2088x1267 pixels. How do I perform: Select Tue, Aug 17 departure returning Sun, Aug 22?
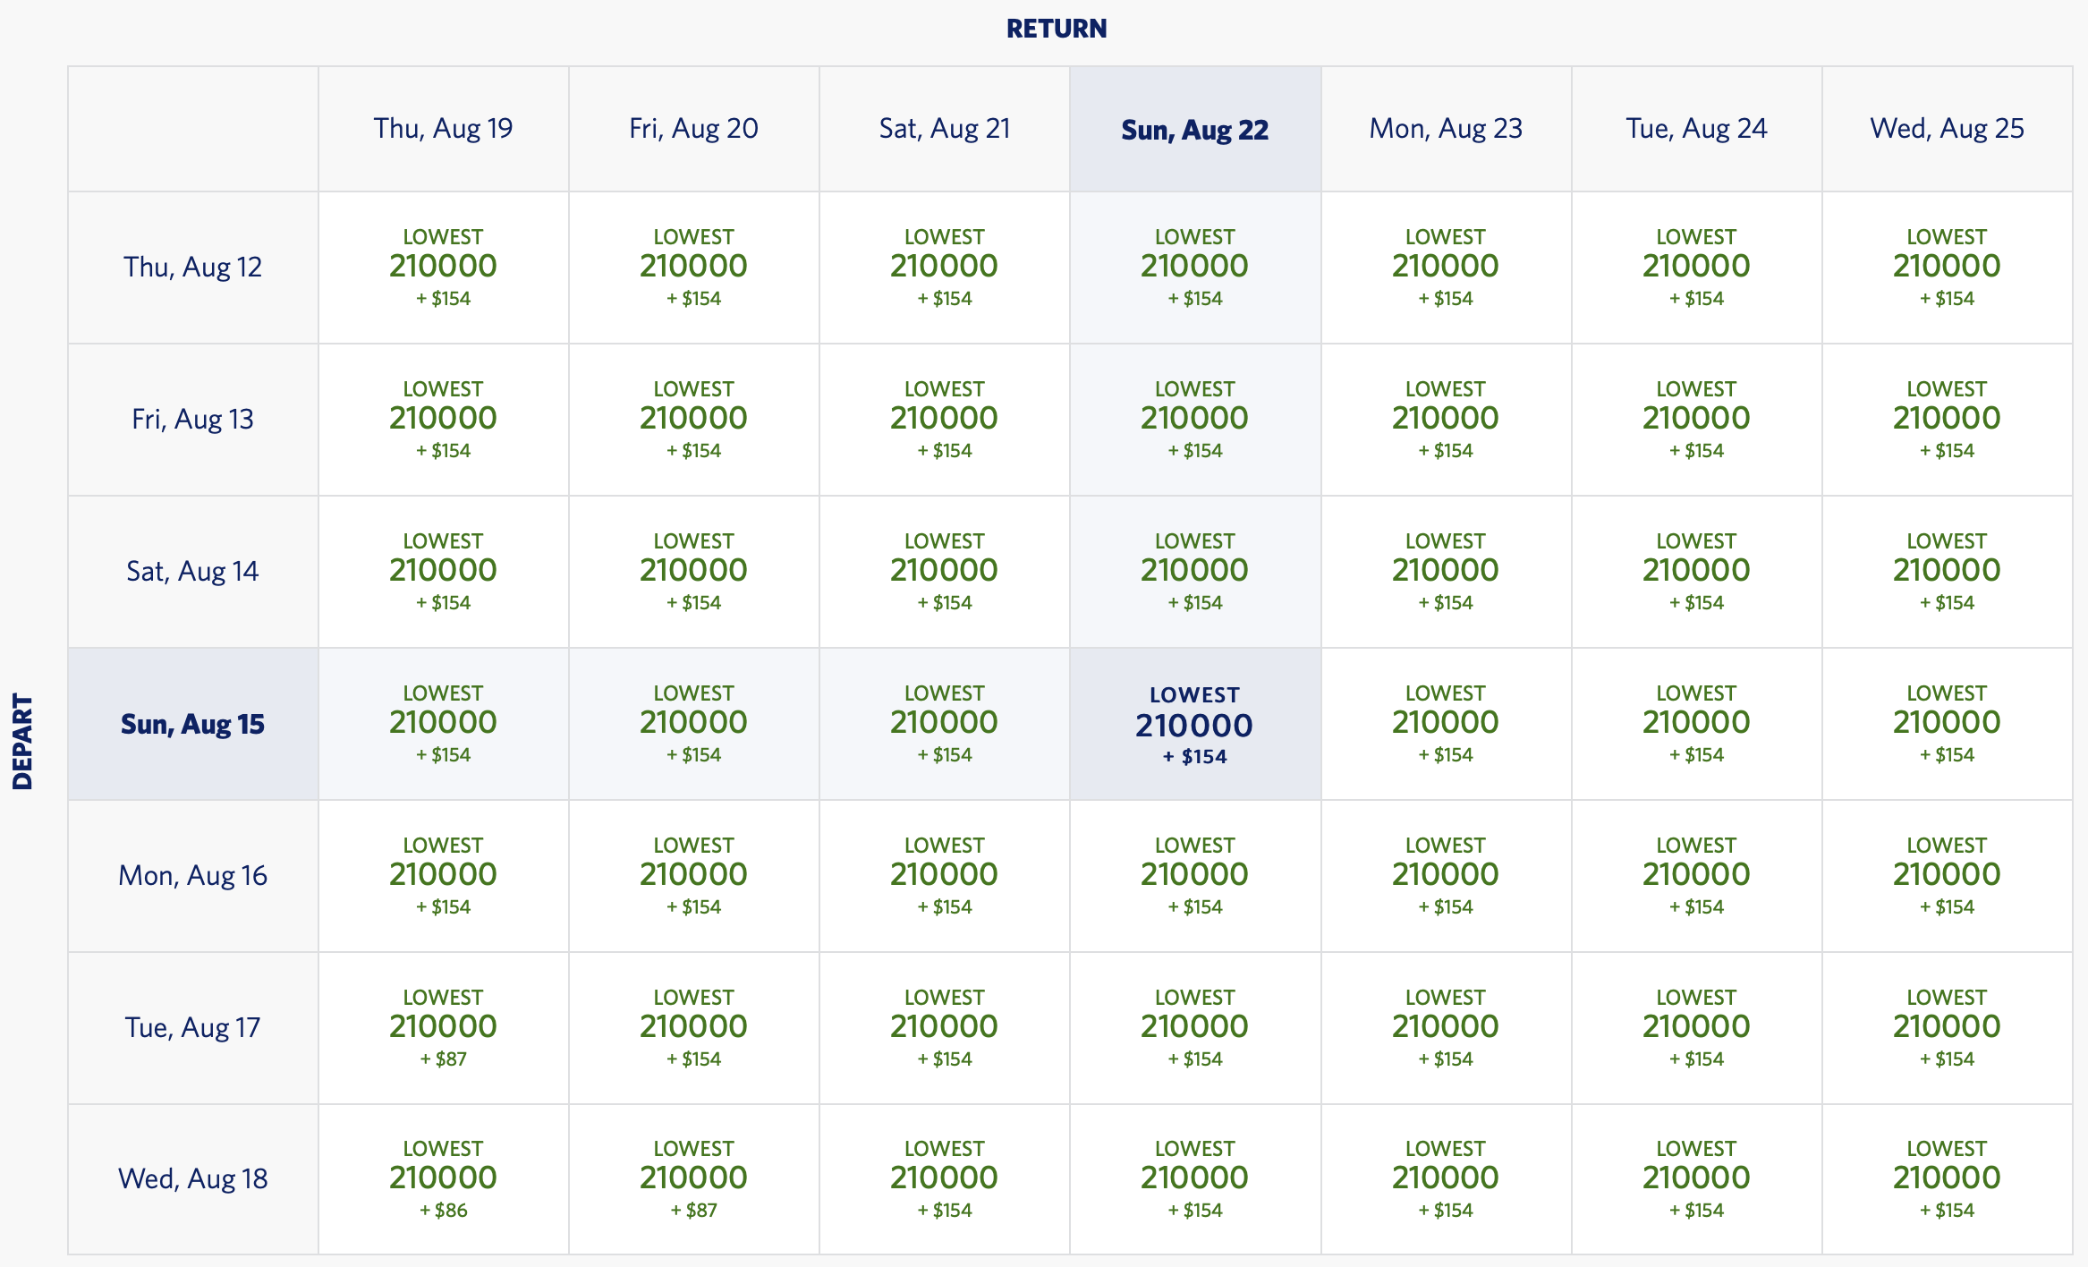[1194, 1027]
